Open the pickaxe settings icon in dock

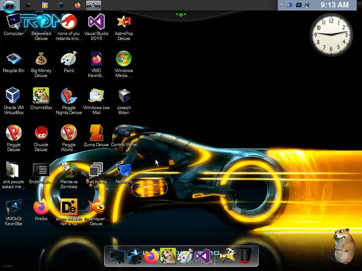227,256
